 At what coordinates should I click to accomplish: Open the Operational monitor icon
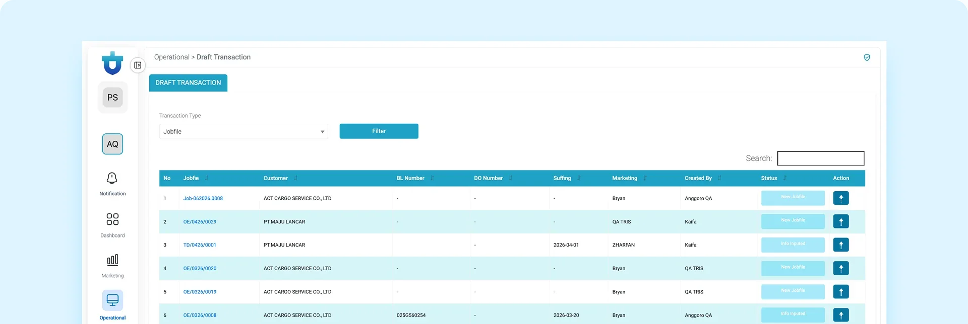[x=112, y=300]
